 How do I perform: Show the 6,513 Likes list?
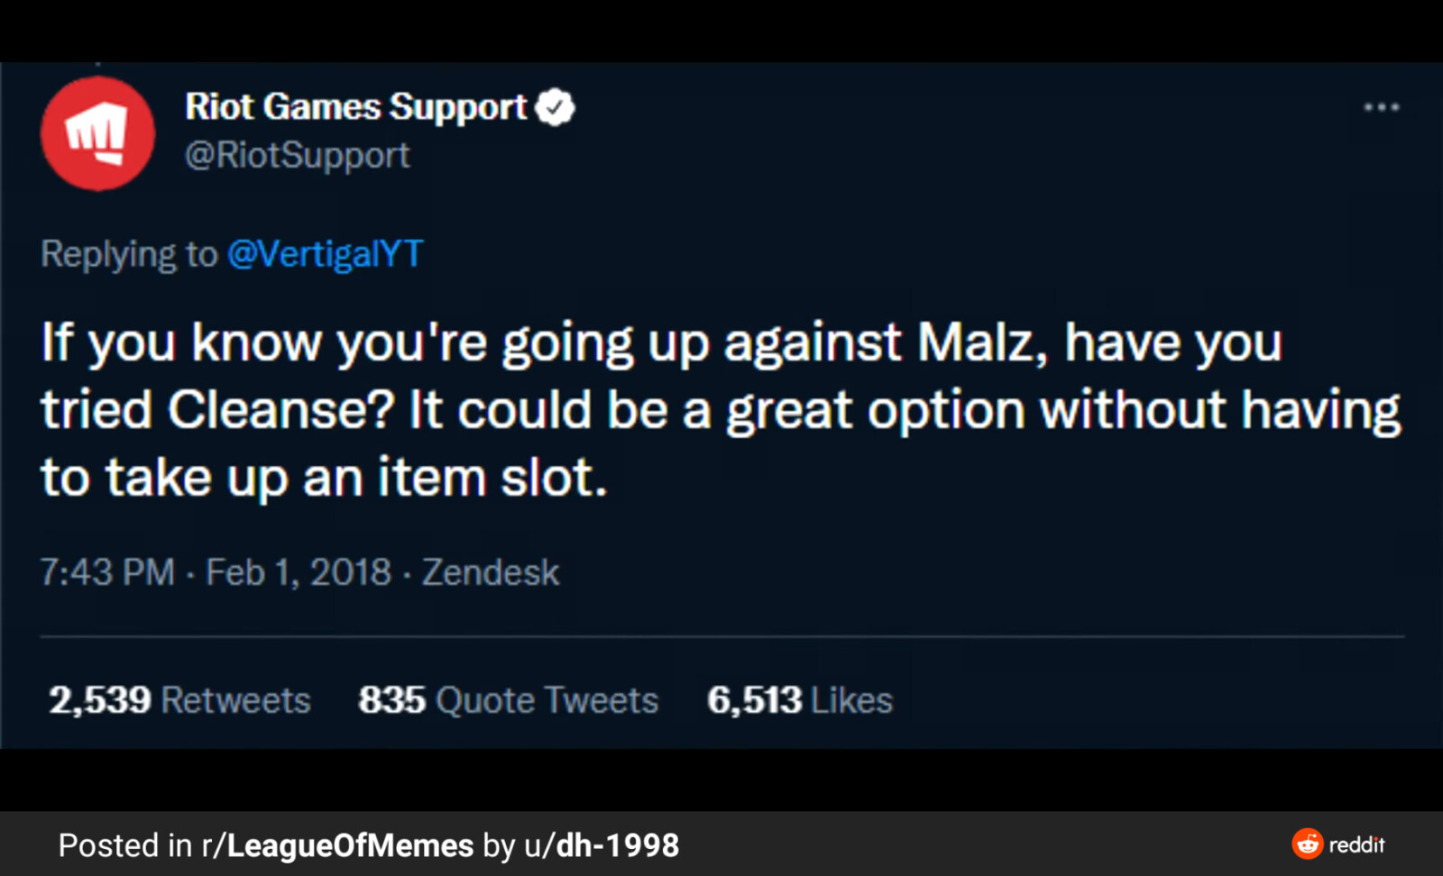click(x=799, y=700)
